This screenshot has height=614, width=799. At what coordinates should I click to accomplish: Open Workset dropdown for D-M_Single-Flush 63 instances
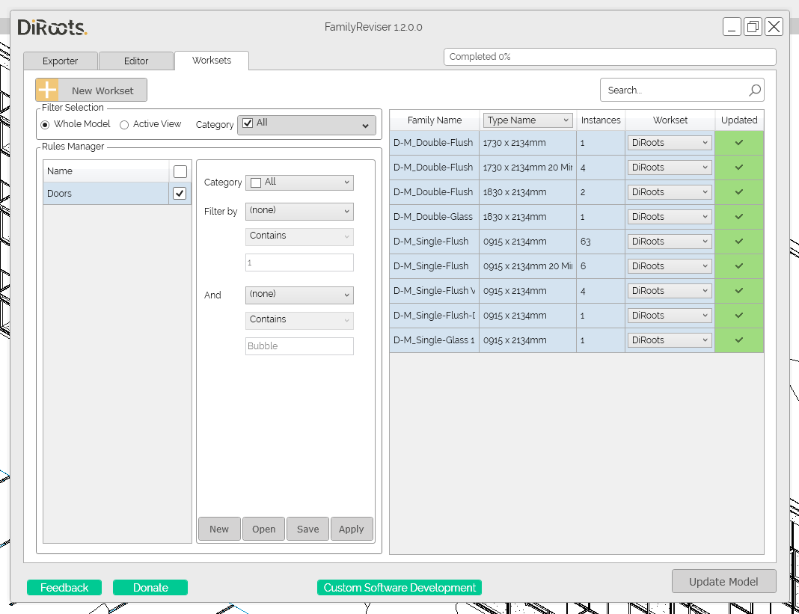(670, 242)
